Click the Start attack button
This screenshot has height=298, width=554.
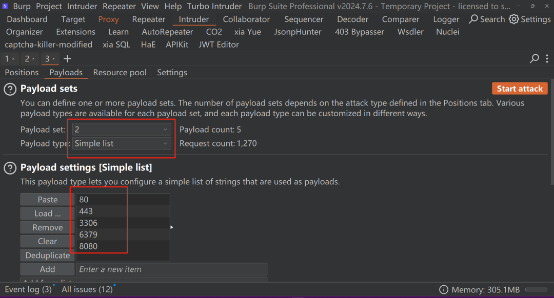[520, 89]
